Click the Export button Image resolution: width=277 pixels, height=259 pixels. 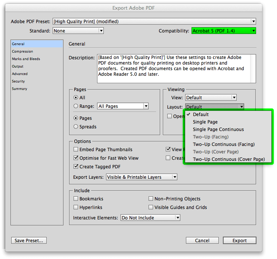[240, 240]
